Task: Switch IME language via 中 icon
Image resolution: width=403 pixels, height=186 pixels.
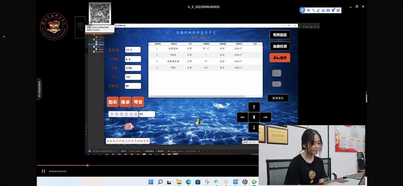Action: pyautogui.click(x=308, y=10)
